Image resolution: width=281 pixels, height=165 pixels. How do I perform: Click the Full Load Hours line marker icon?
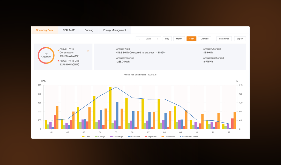(181, 136)
